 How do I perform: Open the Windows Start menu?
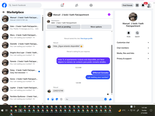coord(2,110)
